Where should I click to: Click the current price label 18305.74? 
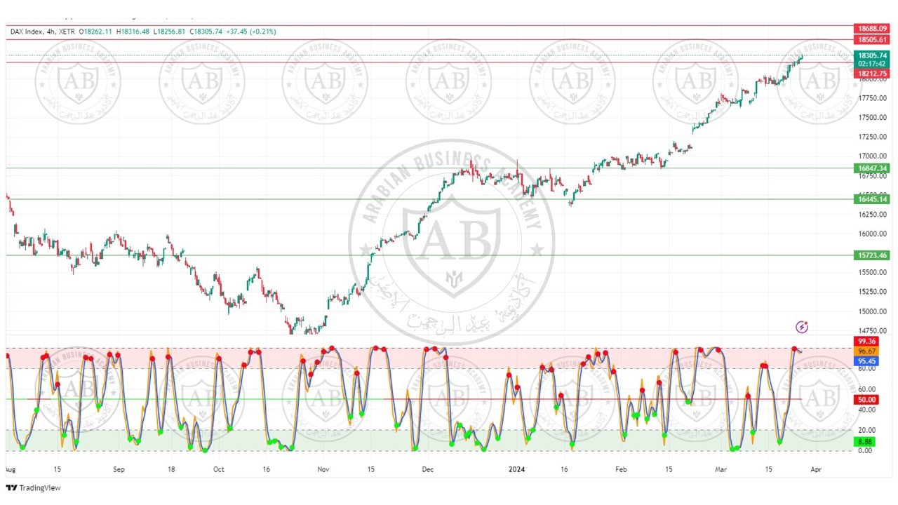coord(872,55)
